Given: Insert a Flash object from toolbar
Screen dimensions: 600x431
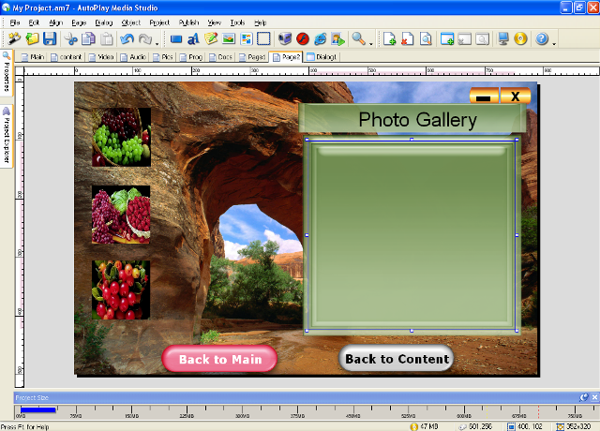Looking at the screenshot, I should click(303, 39).
